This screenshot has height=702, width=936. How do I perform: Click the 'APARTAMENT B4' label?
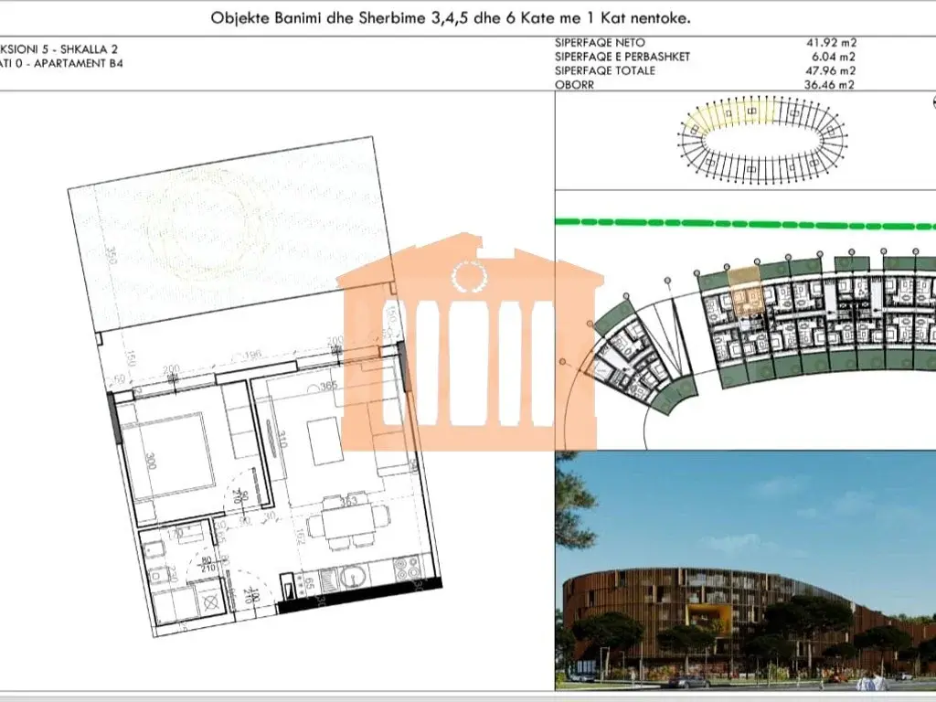tap(79, 64)
